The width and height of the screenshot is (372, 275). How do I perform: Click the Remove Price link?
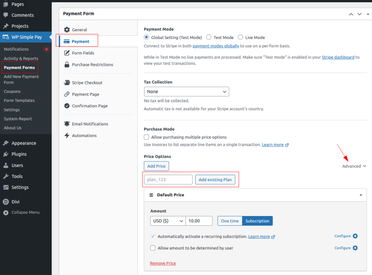163,263
